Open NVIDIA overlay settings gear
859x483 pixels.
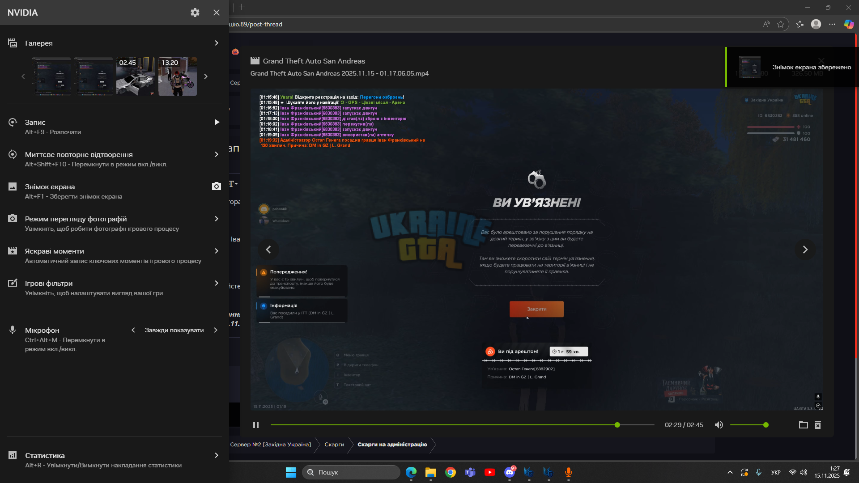[x=195, y=13]
